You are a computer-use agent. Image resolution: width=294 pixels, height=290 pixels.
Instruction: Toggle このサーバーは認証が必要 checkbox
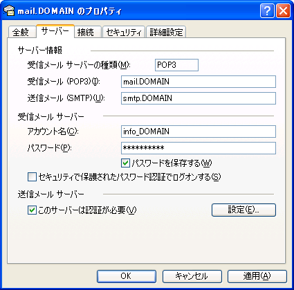point(32,210)
